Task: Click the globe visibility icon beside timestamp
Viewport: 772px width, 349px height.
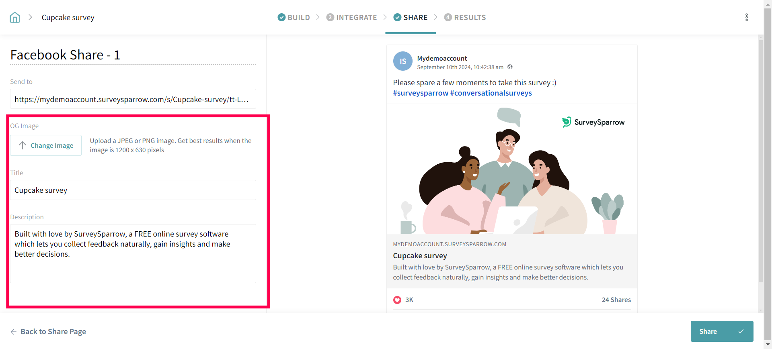Action: point(510,67)
